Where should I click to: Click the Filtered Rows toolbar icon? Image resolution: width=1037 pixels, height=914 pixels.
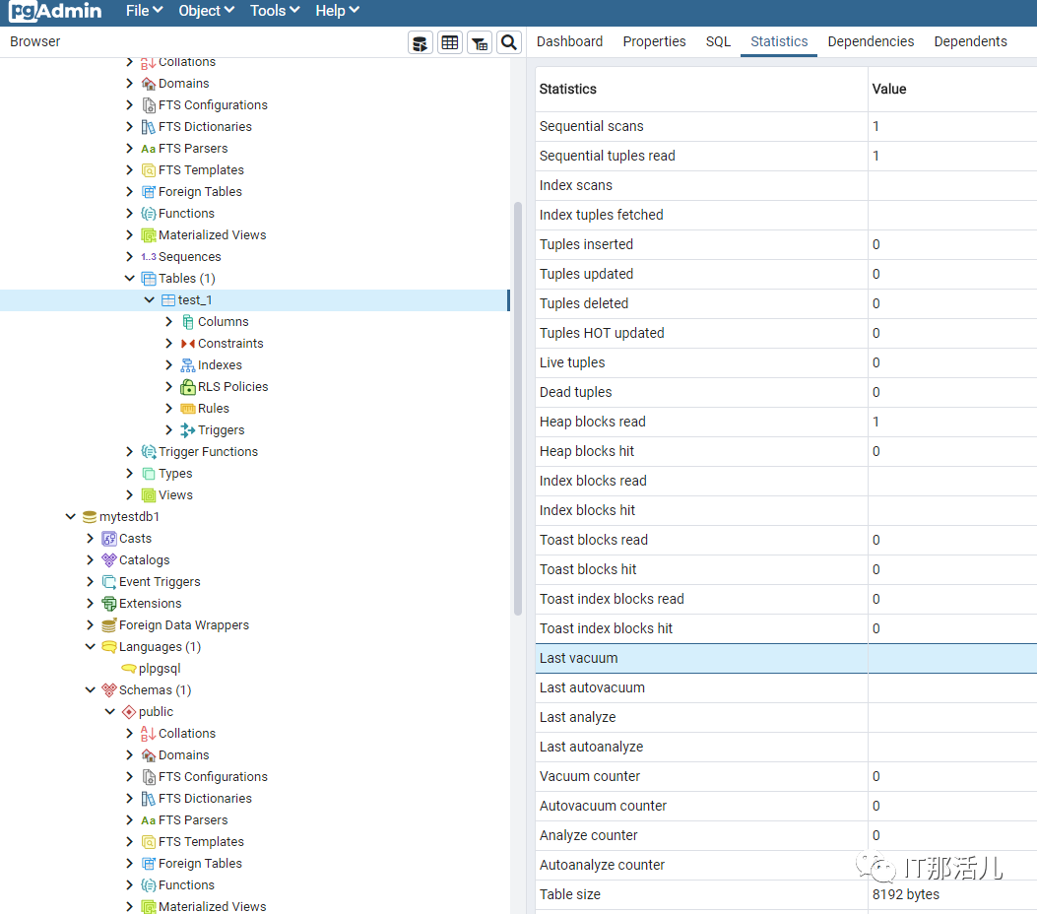480,42
